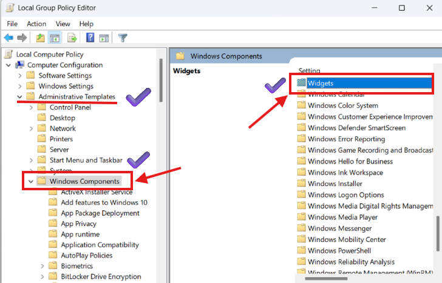
Task: Collapse the Administrative Templates node
Action: 19,97
